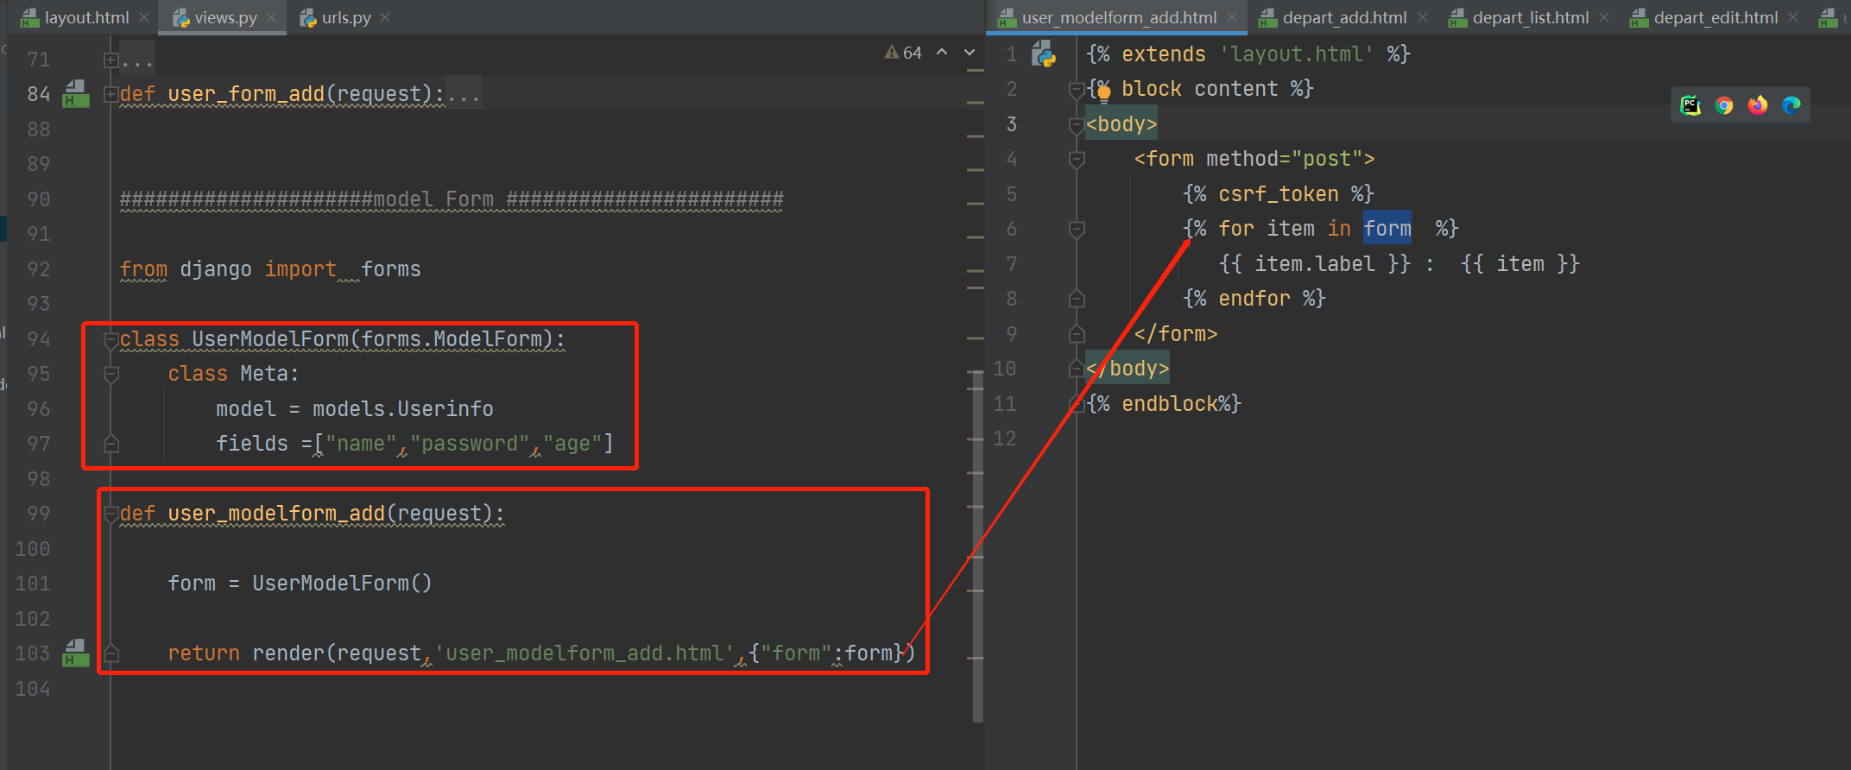Collapse the body tag block

click(1076, 125)
